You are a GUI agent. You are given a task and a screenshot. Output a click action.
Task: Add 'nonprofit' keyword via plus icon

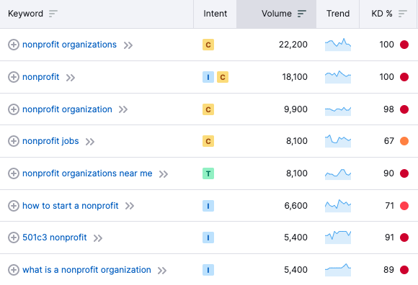click(x=13, y=77)
